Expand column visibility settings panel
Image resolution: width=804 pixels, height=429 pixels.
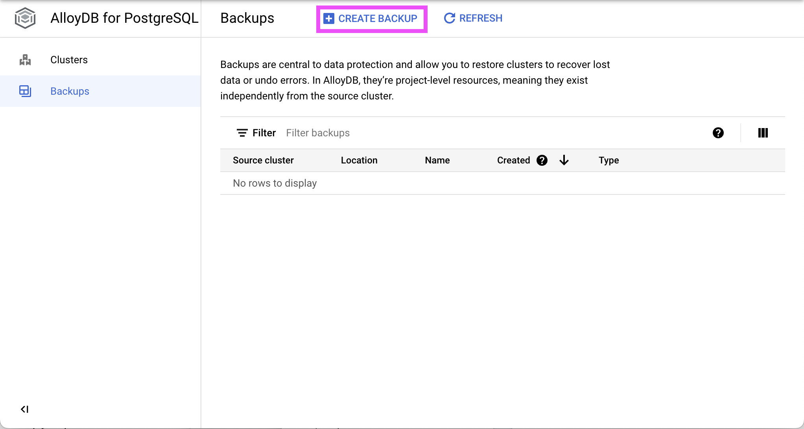pyautogui.click(x=762, y=133)
